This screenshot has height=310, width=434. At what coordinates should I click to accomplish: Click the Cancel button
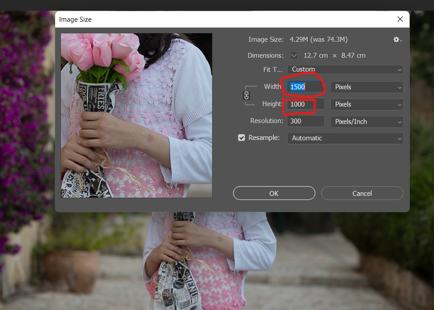tap(362, 193)
